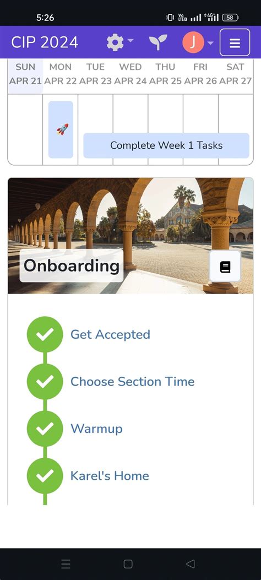Tap Android back navigation triangle
The width and height of the screenshot is (261, 580).
click(x=190, y=563)
